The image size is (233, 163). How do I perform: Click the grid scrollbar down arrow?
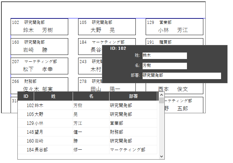pos(161,156)
